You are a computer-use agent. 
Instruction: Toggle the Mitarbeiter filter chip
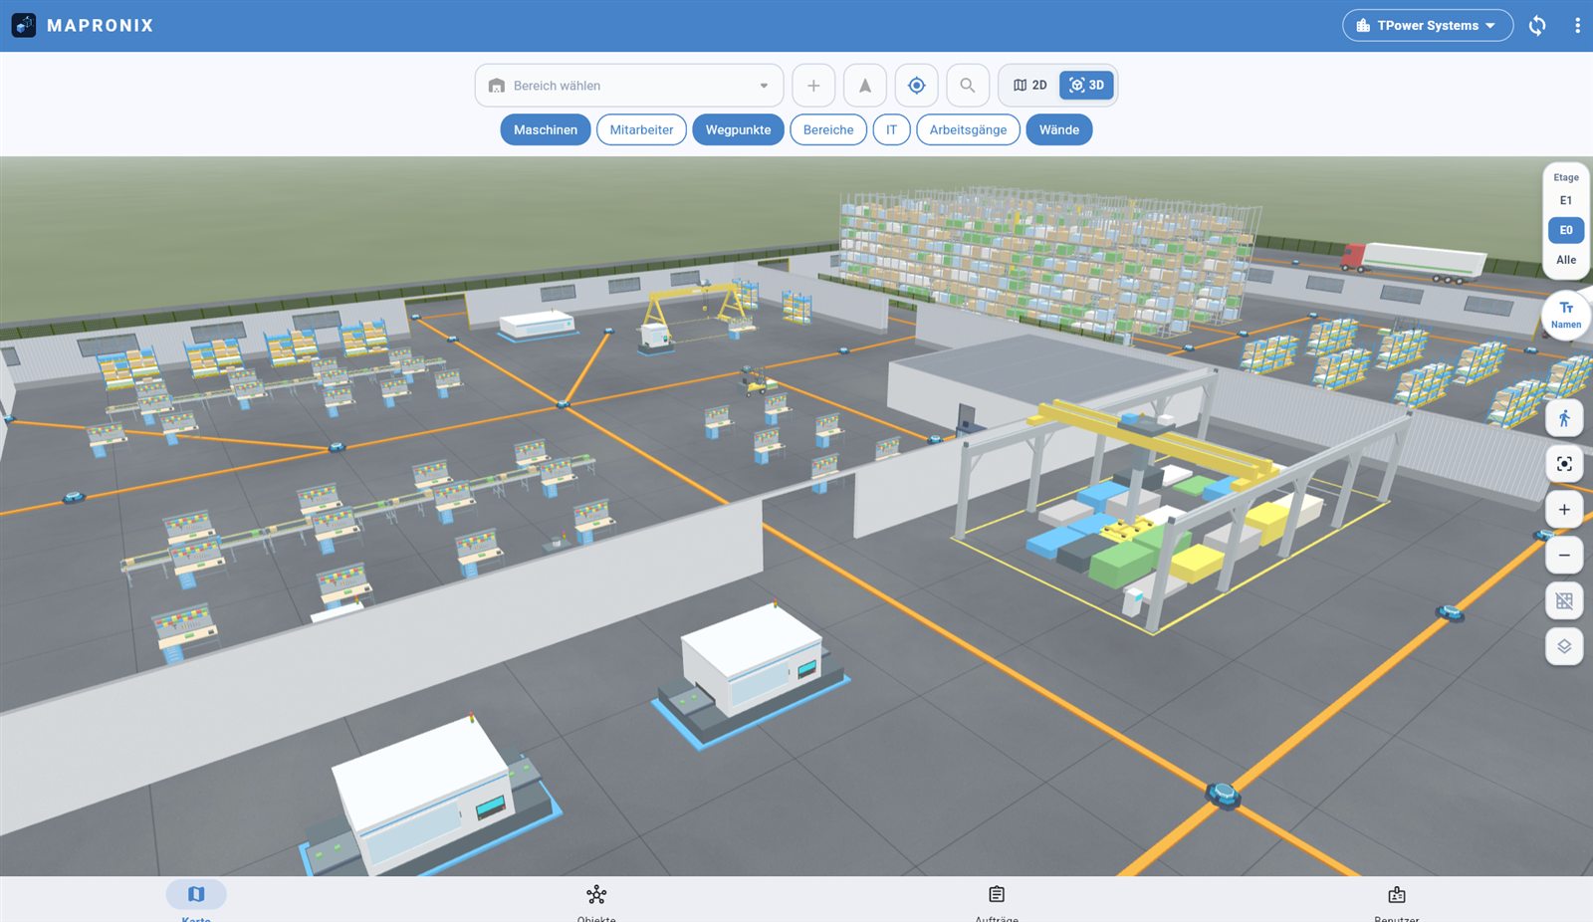(x=641, y=129)
